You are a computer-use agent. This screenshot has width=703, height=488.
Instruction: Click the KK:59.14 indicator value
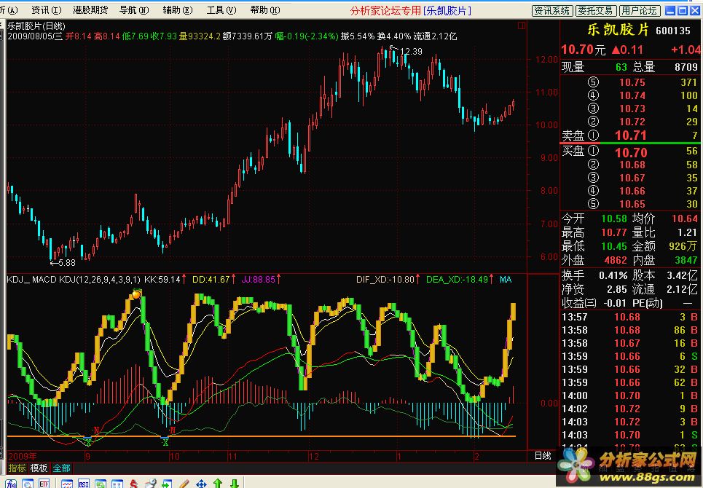tap(162, 280)
